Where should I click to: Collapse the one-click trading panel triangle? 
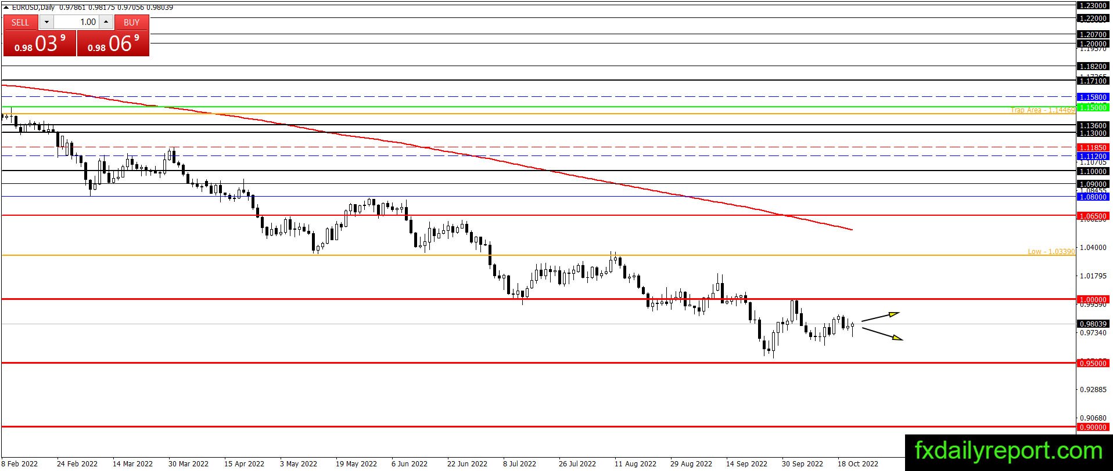[x=6, y=8]
